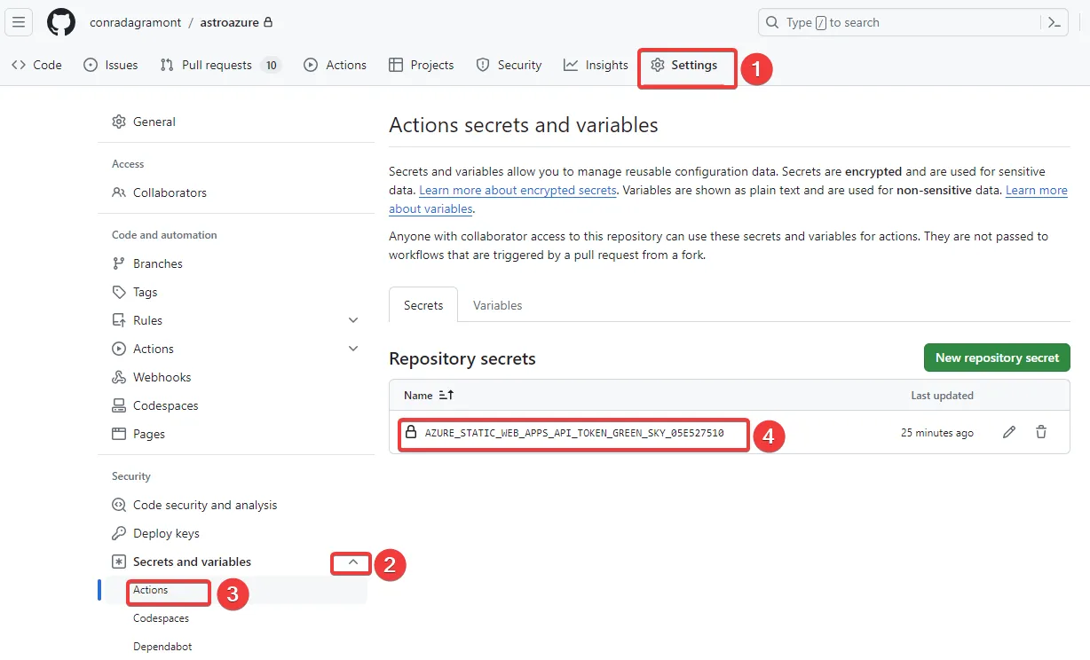This screenshot has width=1090, height=660.
Task: Collapse the Secrets and variables section chevron
Action: (353, 562)
